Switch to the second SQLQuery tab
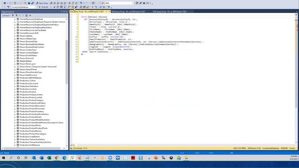 pos(128,12)
